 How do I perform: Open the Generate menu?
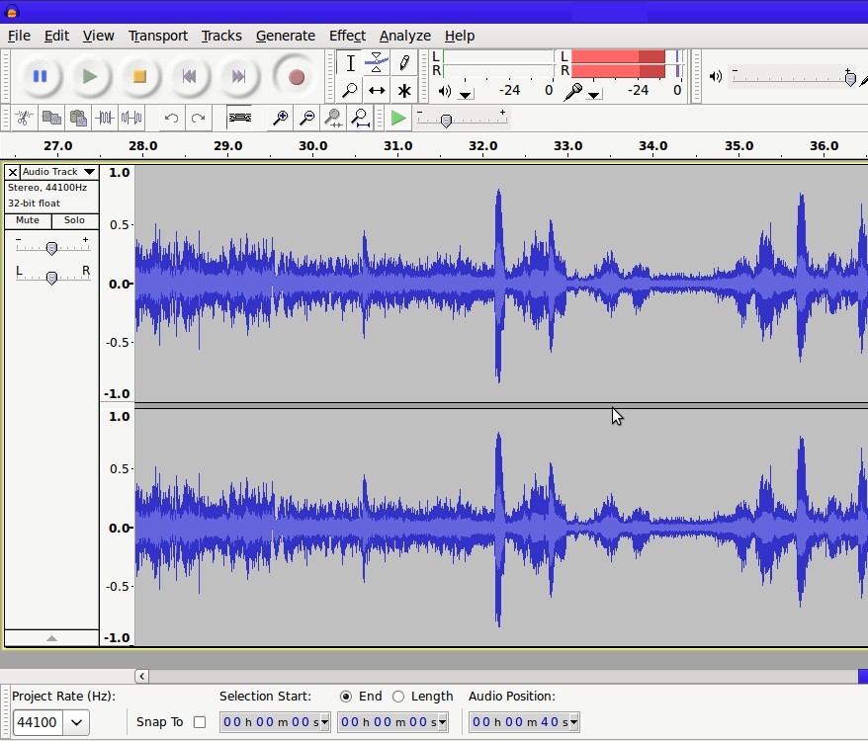click(x=286, y=36)
